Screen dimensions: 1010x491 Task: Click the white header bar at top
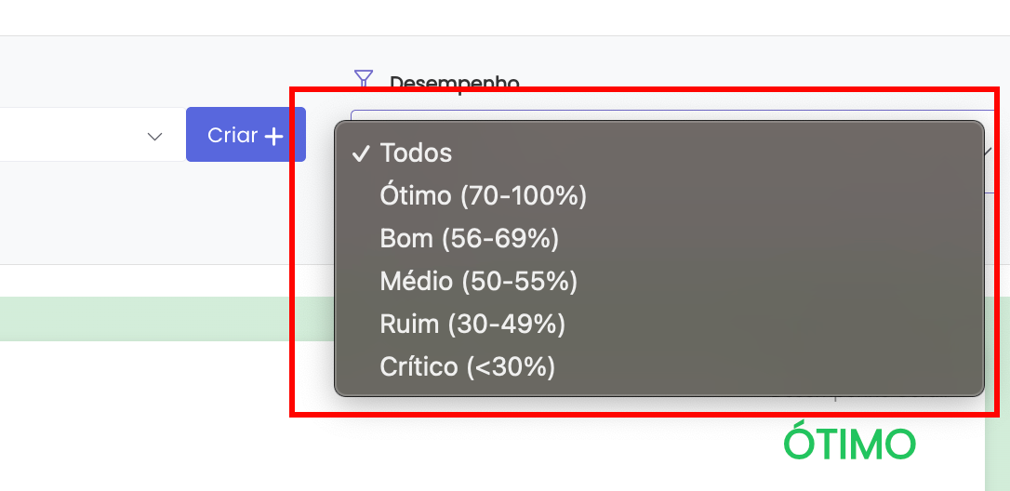(x=502, y=17)
